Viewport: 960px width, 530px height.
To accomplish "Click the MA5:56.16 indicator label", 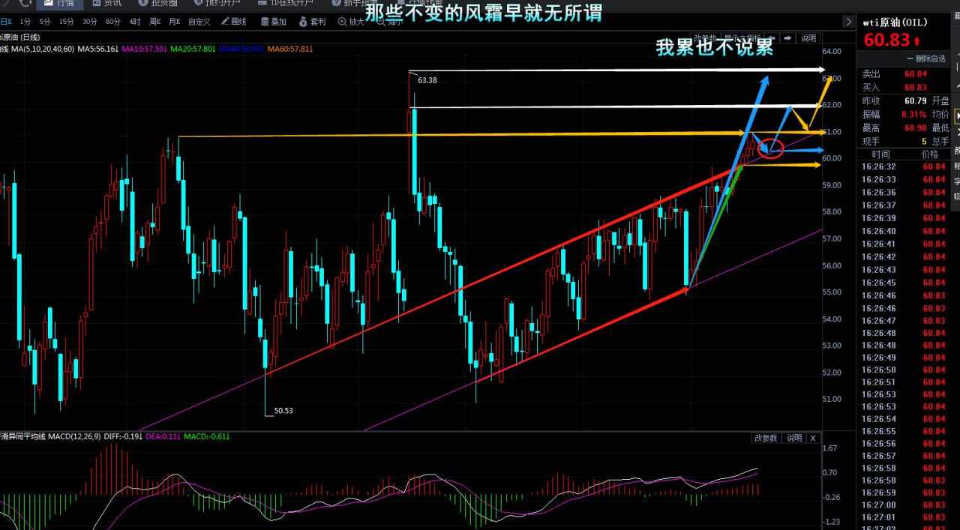I will click(97, 49).
